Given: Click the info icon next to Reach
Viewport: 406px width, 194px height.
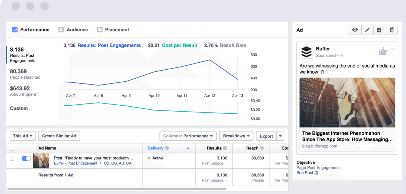Looking at the screenshot, I should [262, 148].
